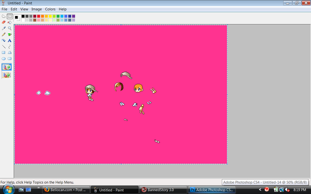This screenshot has width=311, height=194.
Task: Select the cyan palette swatch
Action: (x=62, y=16)
